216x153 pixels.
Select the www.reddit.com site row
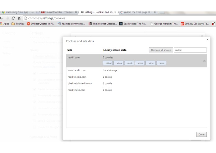(x=136, y=70)
